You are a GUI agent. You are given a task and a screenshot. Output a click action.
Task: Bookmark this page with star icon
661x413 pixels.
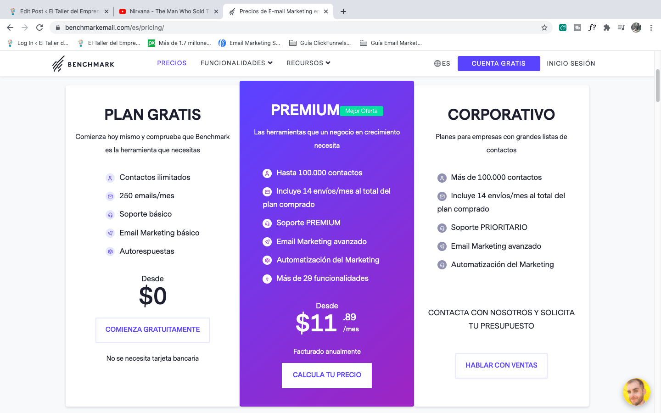[x=544, y=28]
